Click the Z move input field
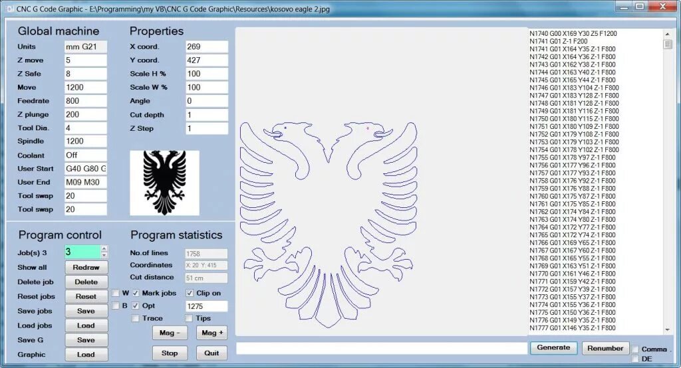Image resolution: width=681 pixels, height=368 pixels. tap(86, 60)
